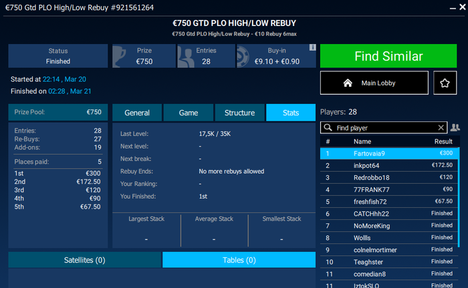
Task: Click the player list scrollbar
Action: 459,198
